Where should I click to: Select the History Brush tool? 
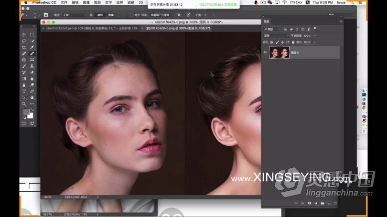click(24, 72)
